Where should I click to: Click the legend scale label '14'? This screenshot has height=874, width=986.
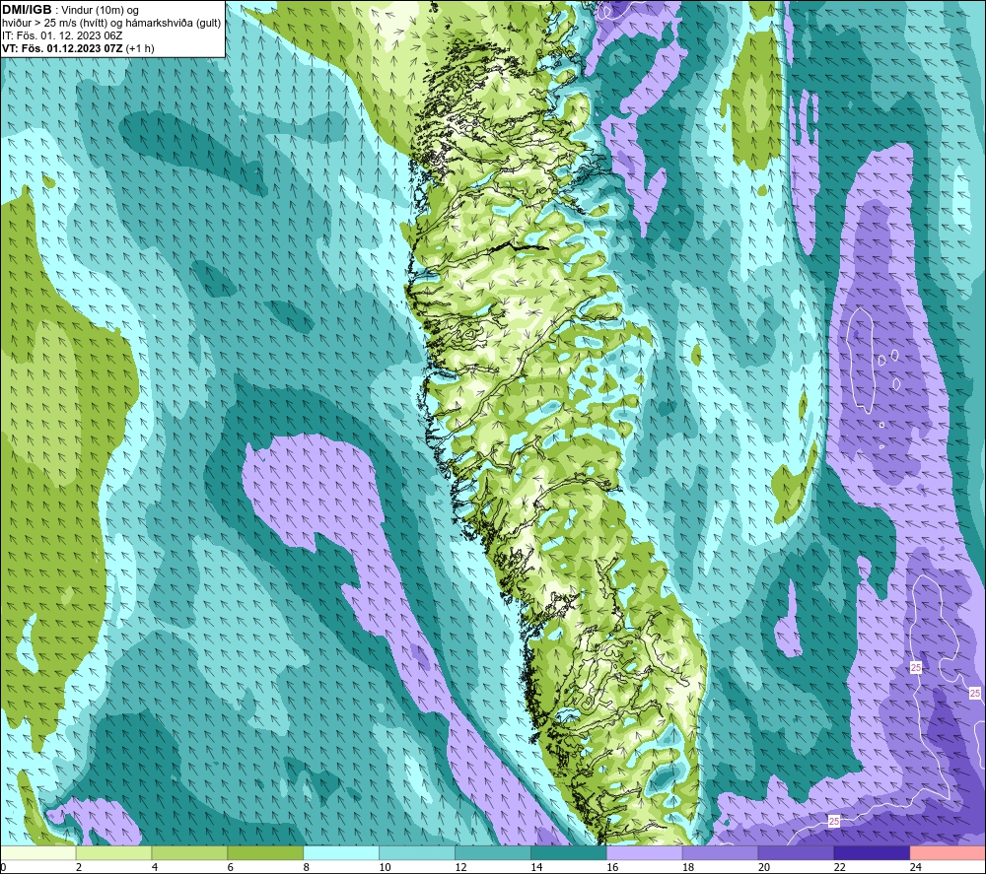pos(536,867)
